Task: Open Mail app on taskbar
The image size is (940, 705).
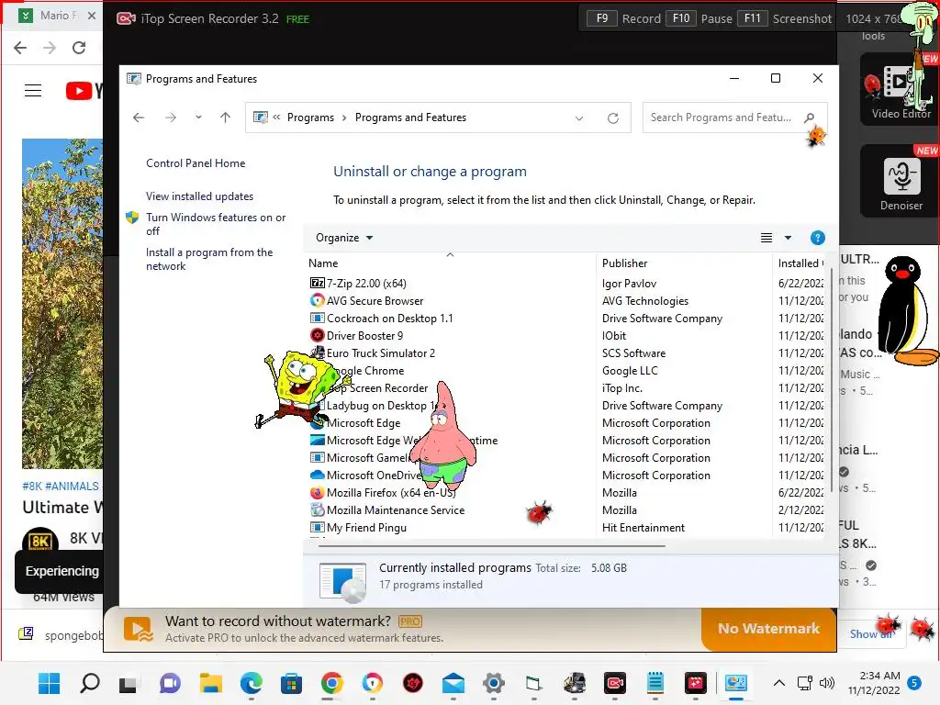Action: click(453, 683)
